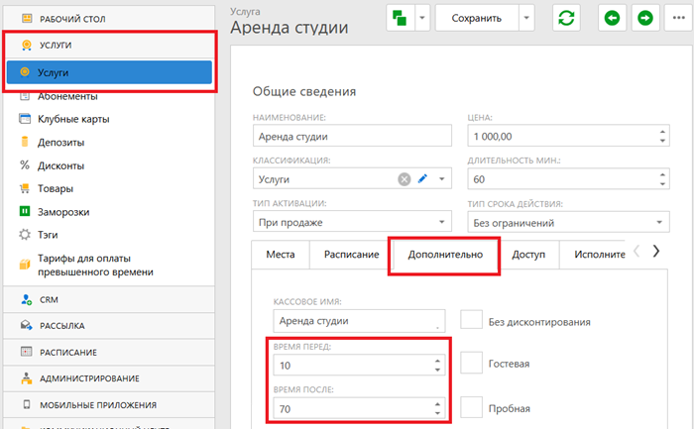The height and width of the screenshot is (429, 694).
Task: Expand the CRM section
Action: point(108,299)
